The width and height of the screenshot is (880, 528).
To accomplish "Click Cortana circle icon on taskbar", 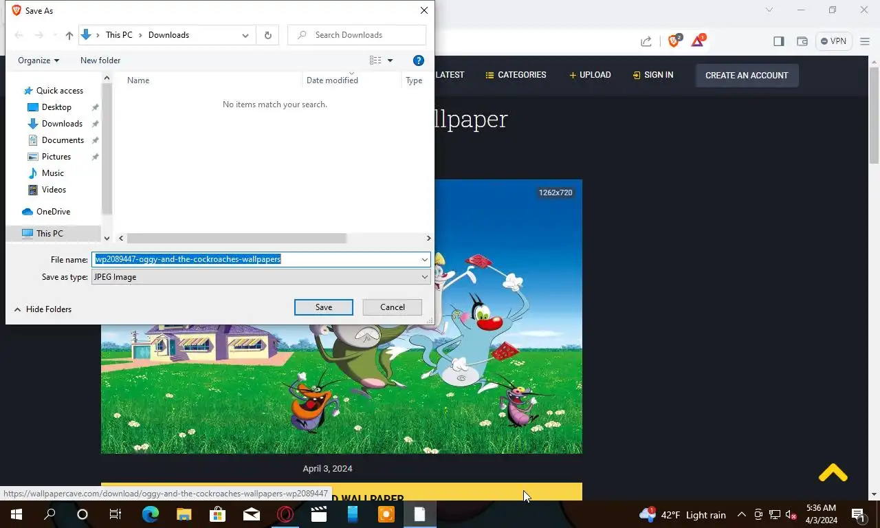I will click(82, 514).
